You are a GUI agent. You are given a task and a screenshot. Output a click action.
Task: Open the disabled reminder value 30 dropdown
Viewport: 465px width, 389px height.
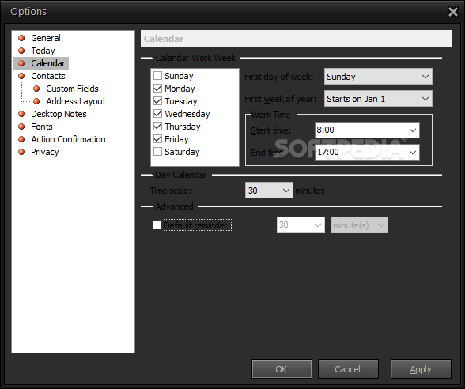(x=301, y=225)
